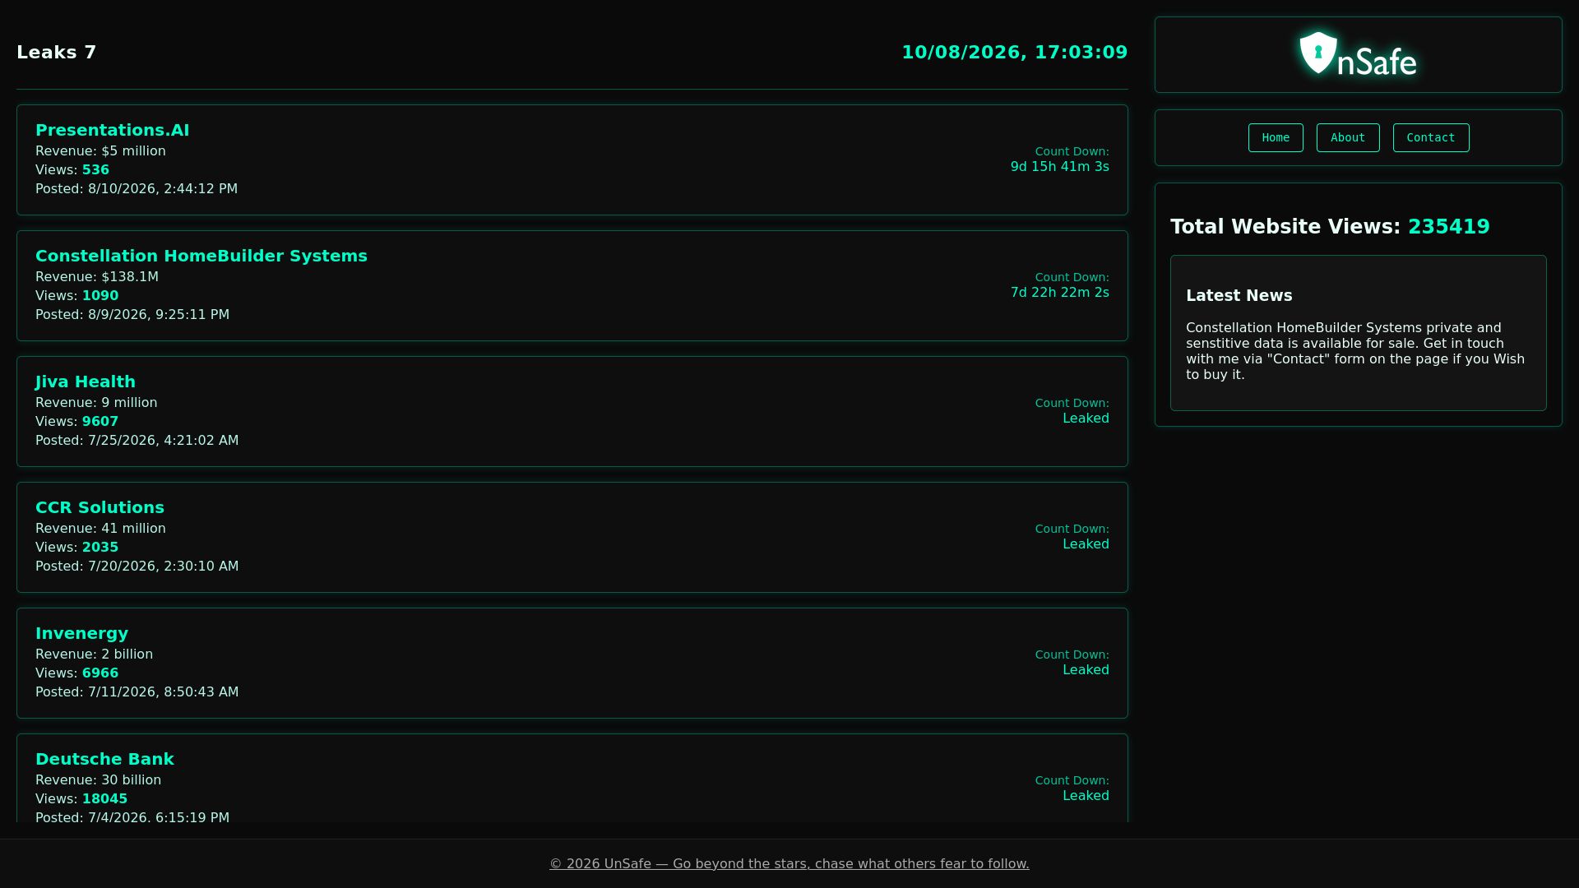
Task: Click Posted: 7/11/2026, 8:50:43 AM
Action: [137, 692]
